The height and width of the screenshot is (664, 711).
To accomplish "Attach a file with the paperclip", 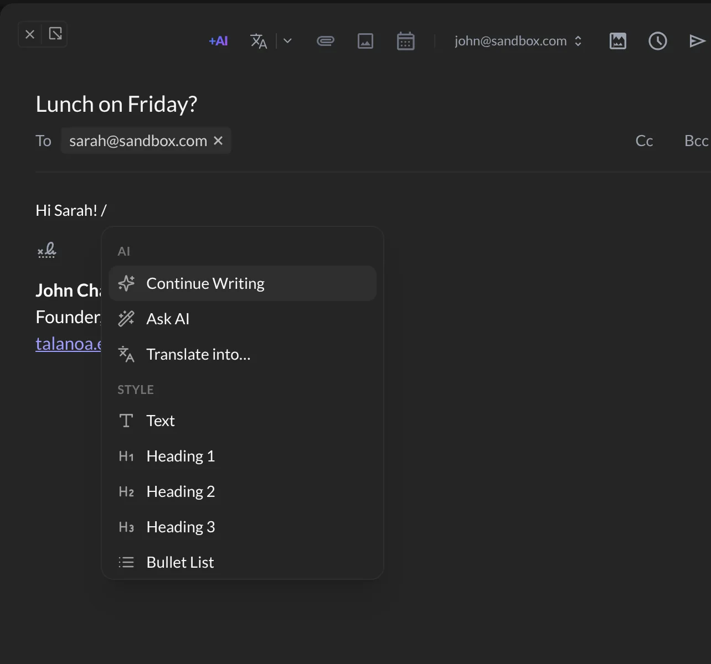I will [326, 41].
